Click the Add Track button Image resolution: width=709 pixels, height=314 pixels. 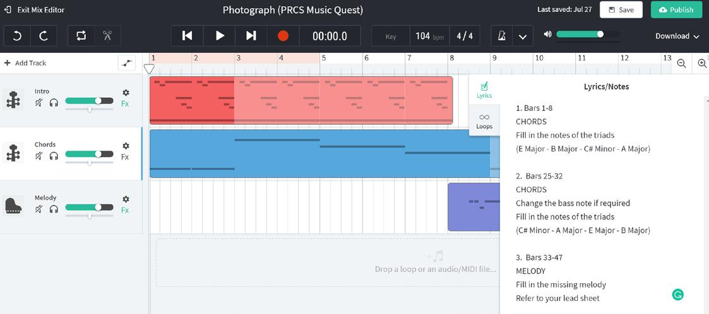point(25,63)
